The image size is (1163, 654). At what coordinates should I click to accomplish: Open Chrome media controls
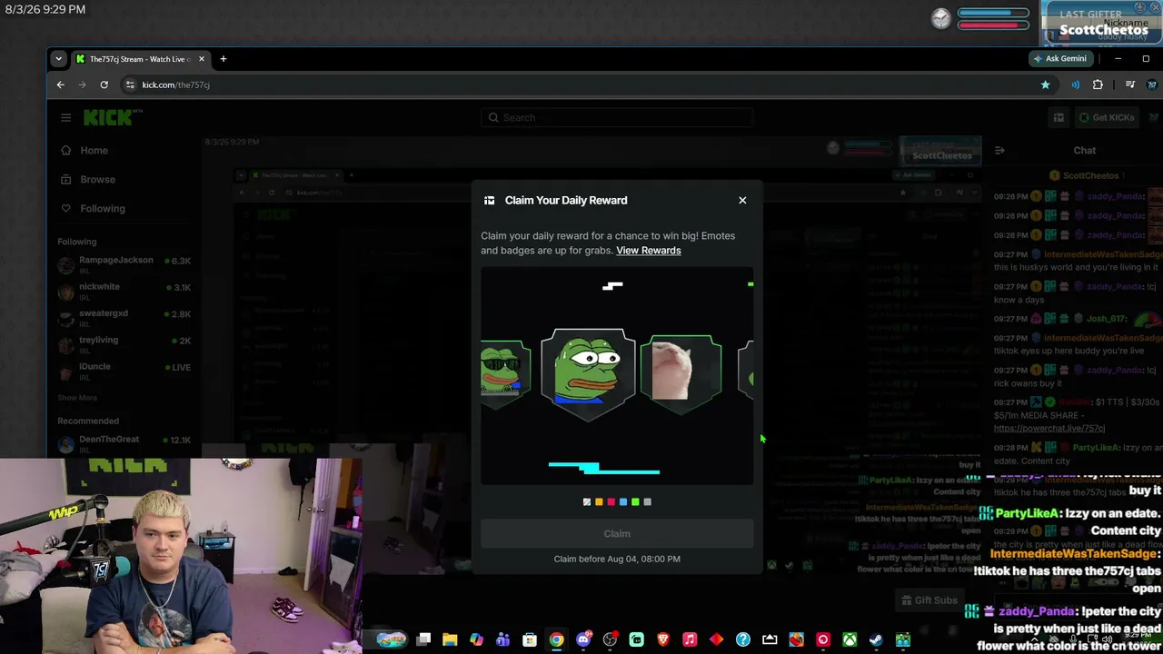[x=1130, y=84]
